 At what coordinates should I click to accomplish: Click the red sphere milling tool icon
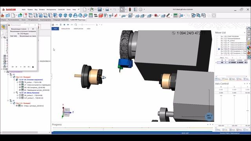coord(156,15)
